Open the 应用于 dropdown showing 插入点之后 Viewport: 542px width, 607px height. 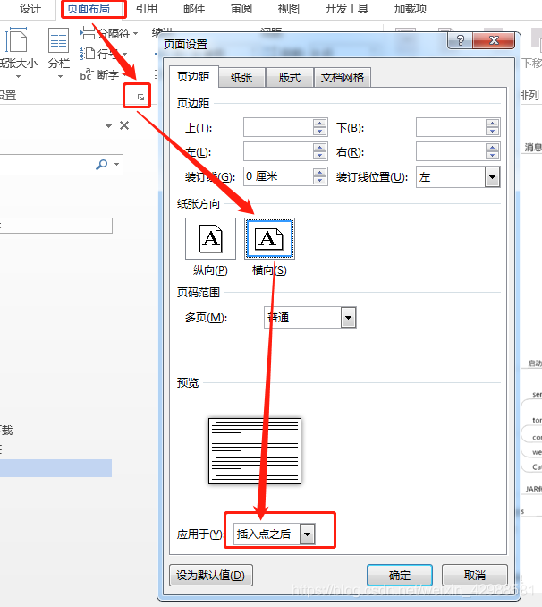click(307, 534)
